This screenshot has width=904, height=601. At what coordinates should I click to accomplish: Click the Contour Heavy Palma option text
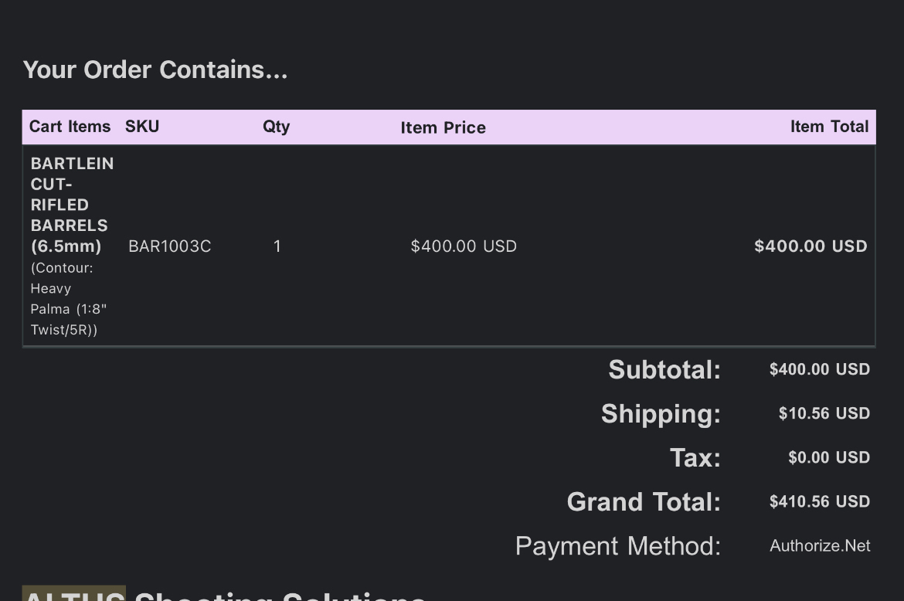[x=69, y=299]
